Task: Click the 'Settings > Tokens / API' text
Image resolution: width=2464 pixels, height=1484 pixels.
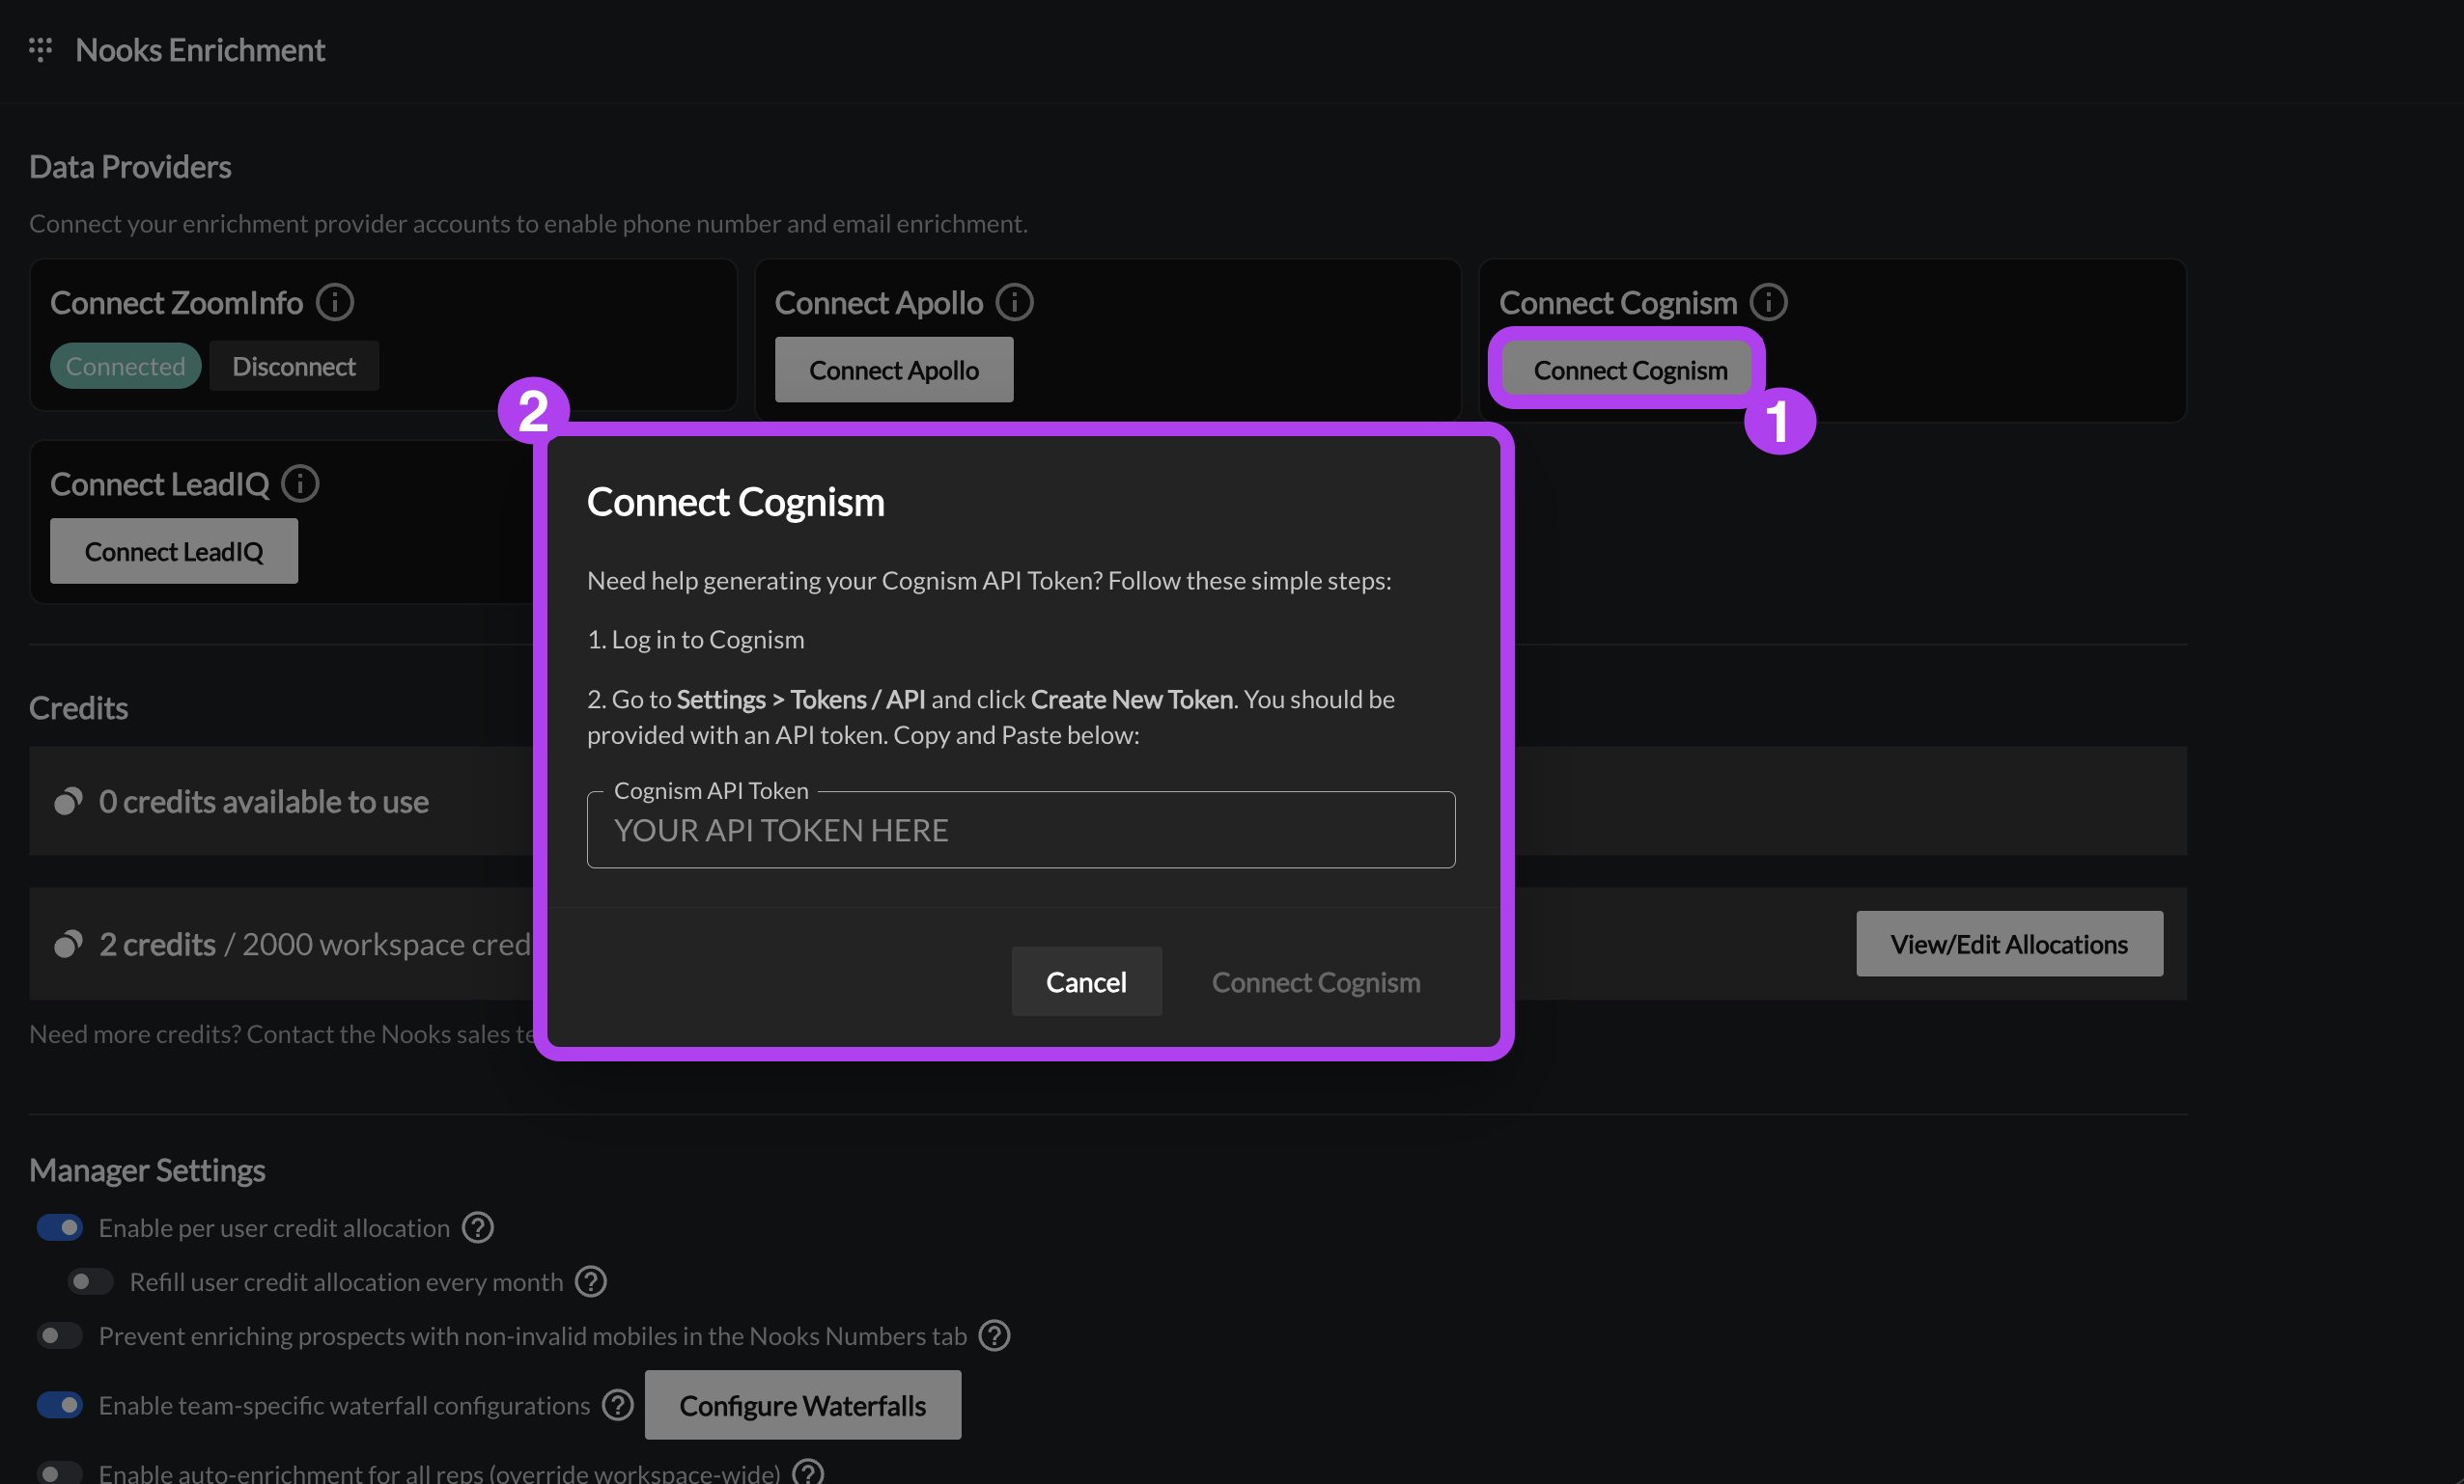Action: coord(801,699)
